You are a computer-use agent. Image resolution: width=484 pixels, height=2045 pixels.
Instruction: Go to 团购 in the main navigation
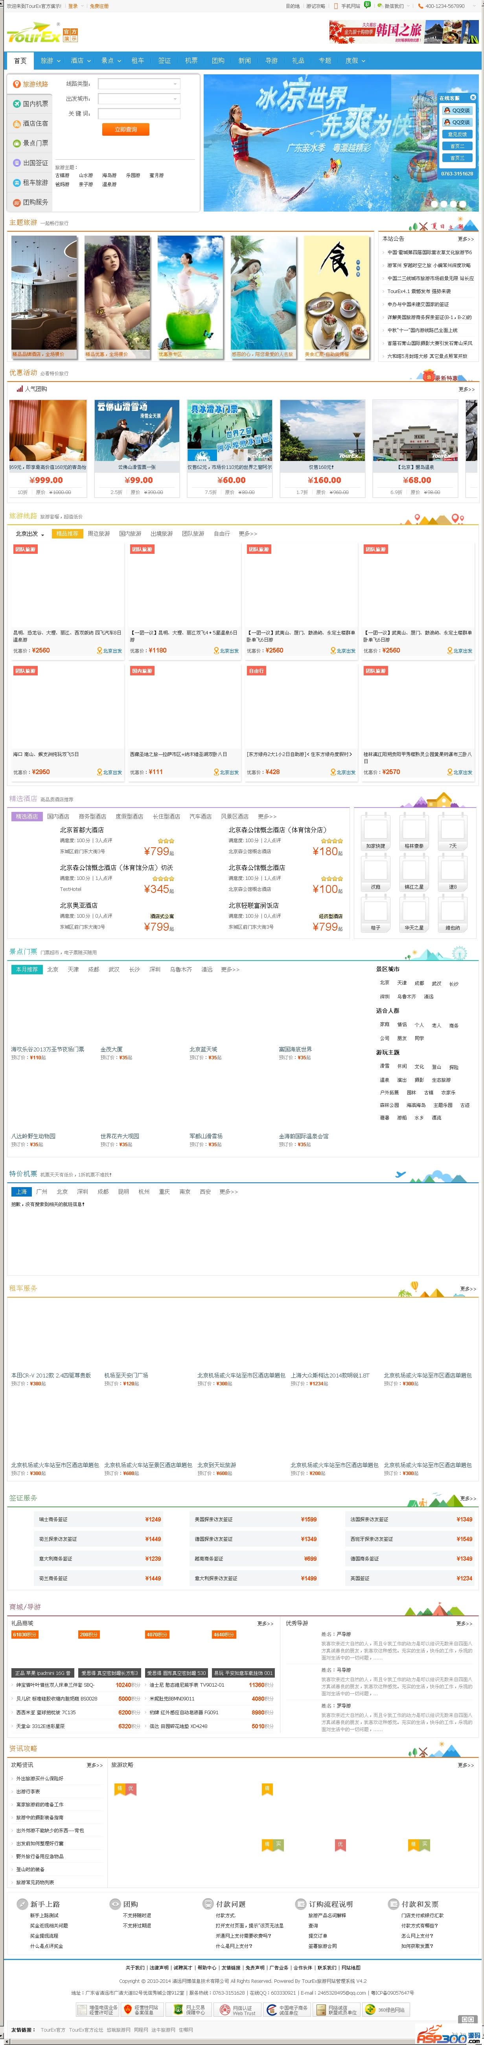pos(218,60)
